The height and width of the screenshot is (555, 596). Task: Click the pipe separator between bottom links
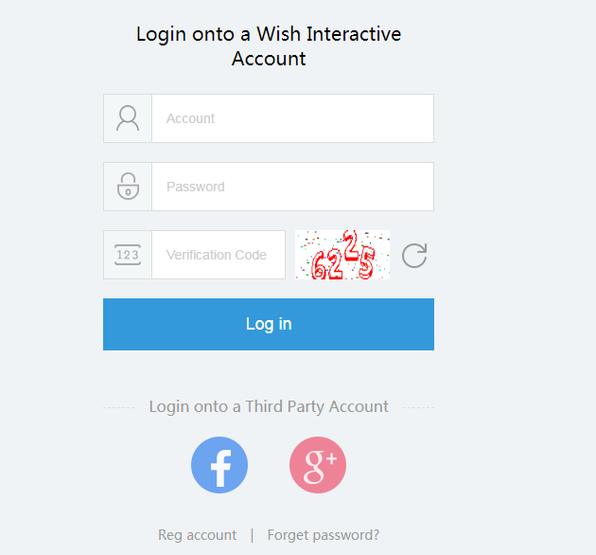point(252,535)
